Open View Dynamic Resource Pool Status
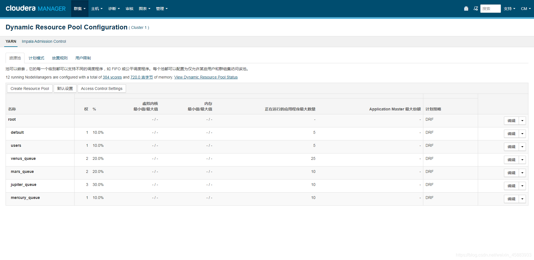The image size is (534, 260). (x=206, y=77)
